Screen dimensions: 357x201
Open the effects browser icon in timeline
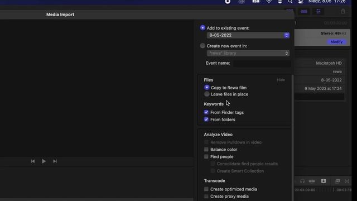(337, 181)
